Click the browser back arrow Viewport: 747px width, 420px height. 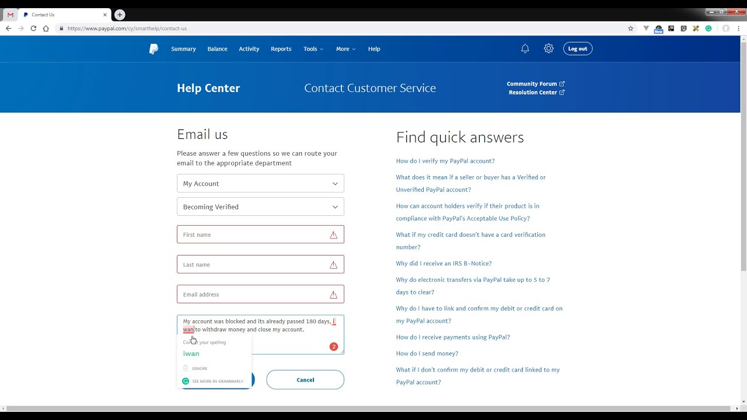tap(8, 28)
